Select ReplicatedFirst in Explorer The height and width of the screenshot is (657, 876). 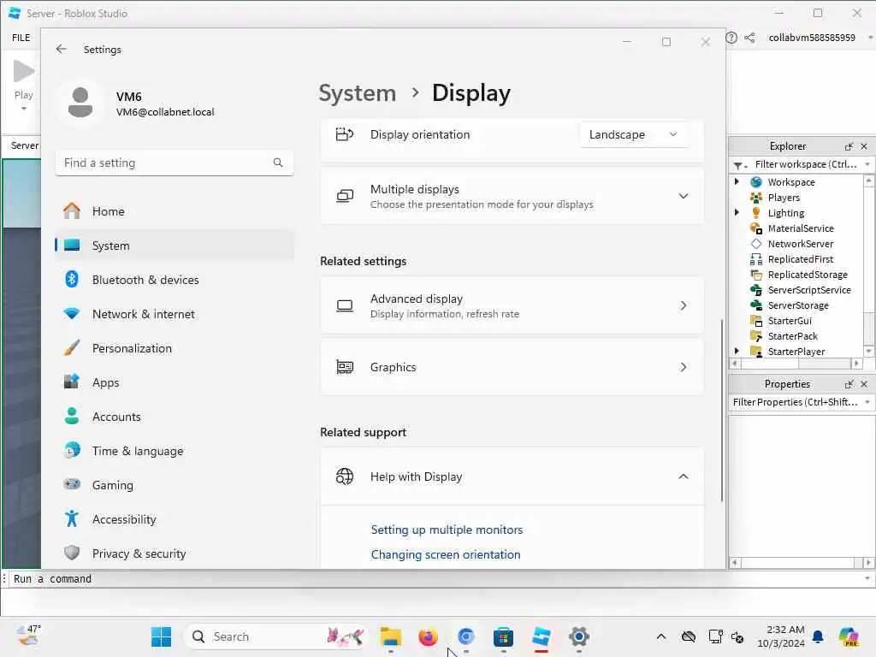(800, 259)
